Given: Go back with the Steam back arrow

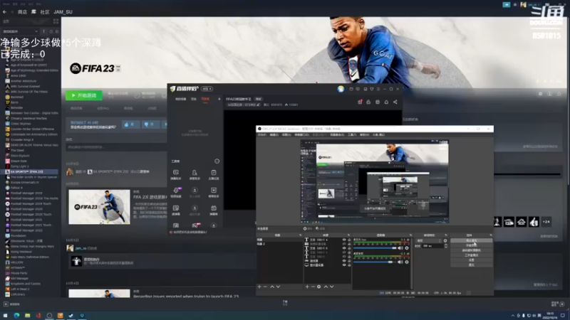Looking at the screenshot, I should coord(4,12).
